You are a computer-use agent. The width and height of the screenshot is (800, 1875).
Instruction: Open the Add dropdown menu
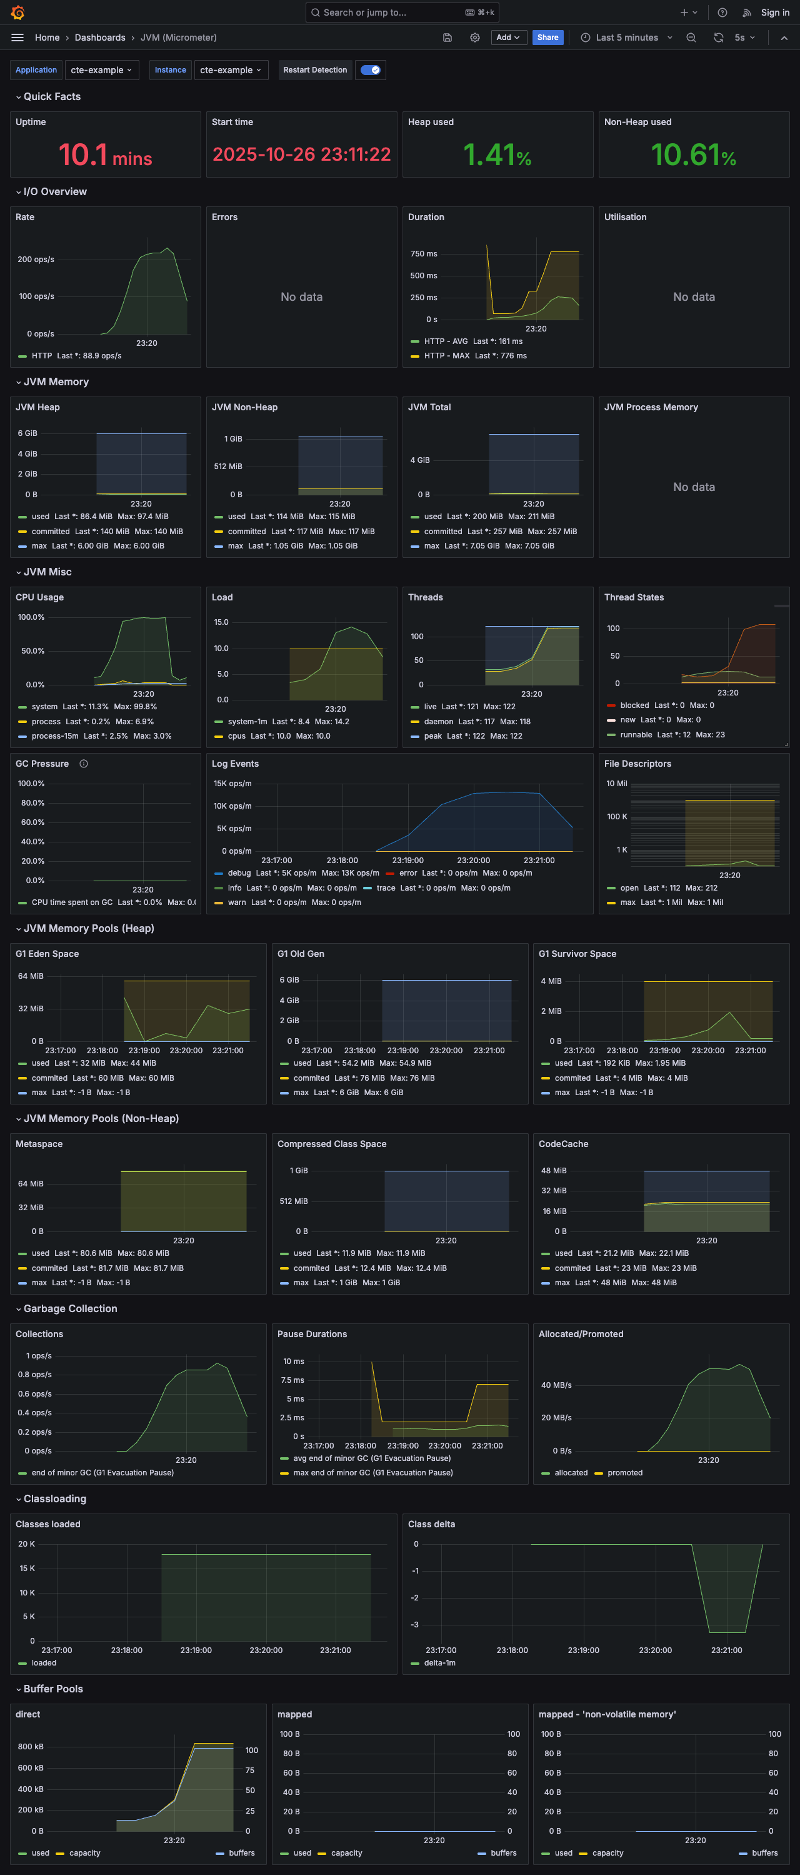[x=507, y=38]
